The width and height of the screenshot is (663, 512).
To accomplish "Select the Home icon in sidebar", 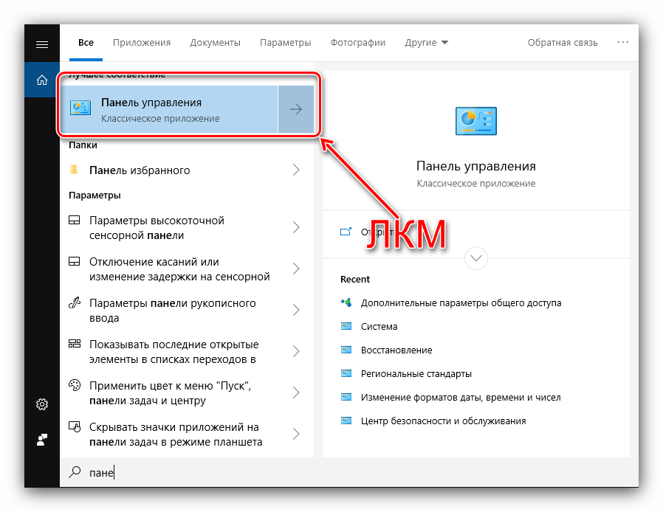I will [42, 80].
